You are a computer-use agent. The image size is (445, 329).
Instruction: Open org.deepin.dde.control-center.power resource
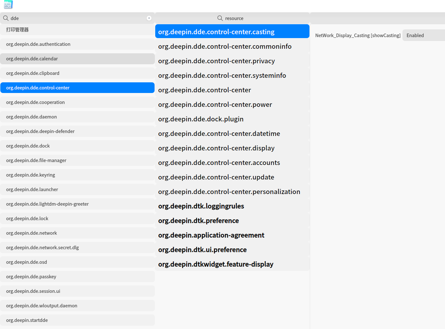pos(232,104)
